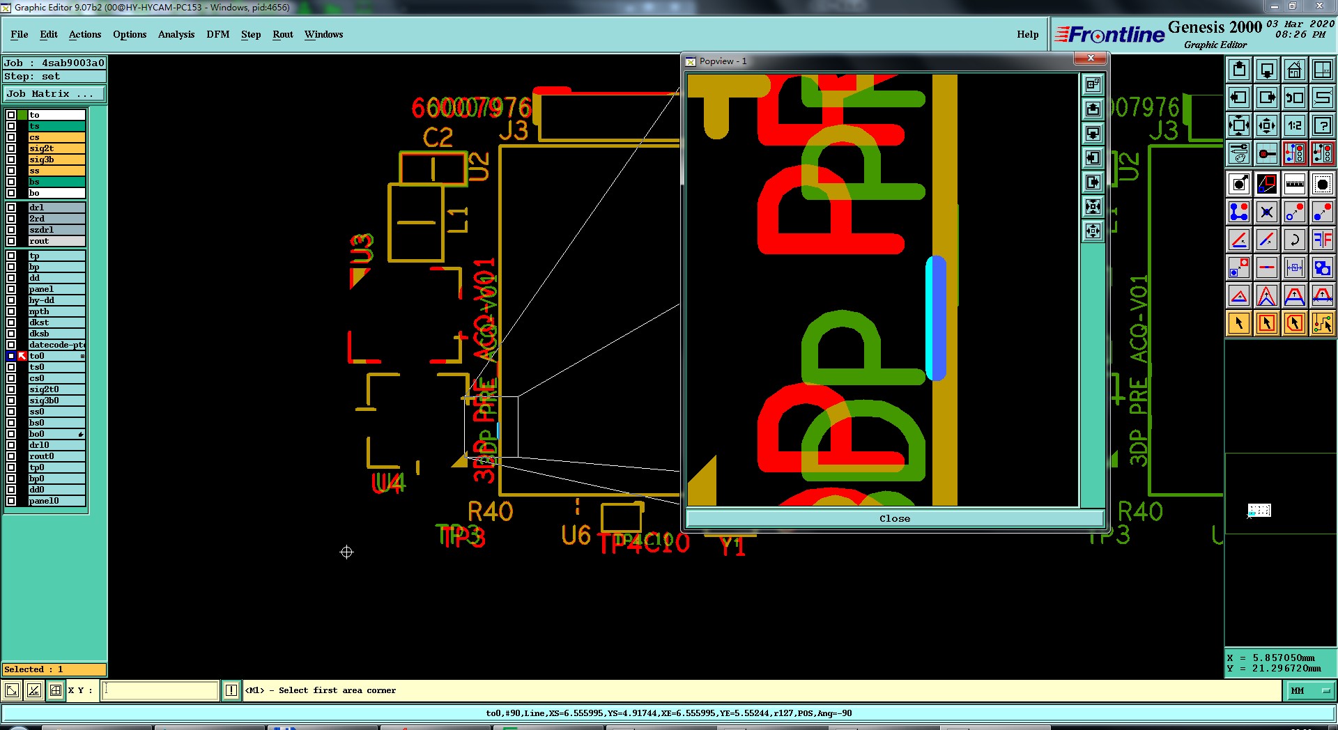Screen dimensions: 1338x730
Task: Select layer row datecode-pt
Action: pos(56,345)
